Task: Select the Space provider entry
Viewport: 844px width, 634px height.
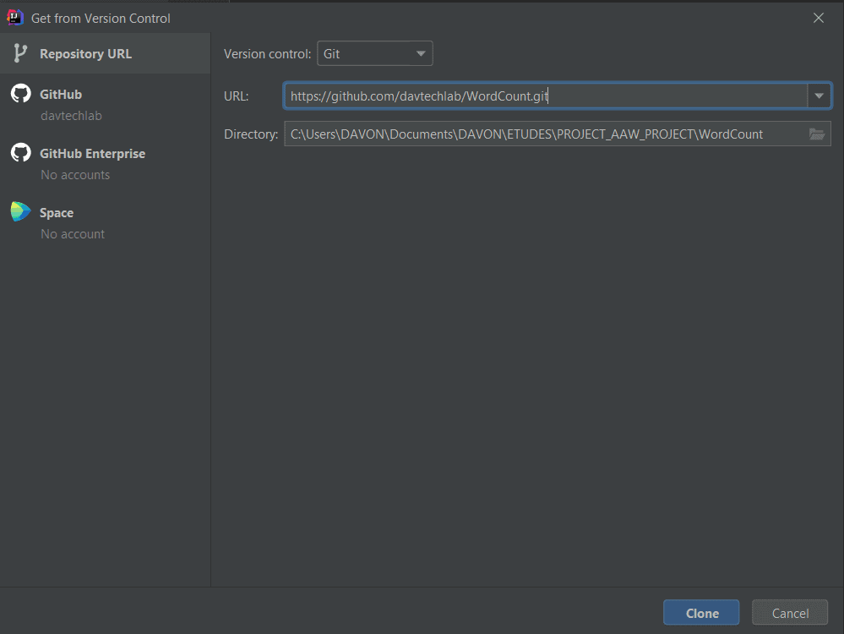Action: (56, 212)
